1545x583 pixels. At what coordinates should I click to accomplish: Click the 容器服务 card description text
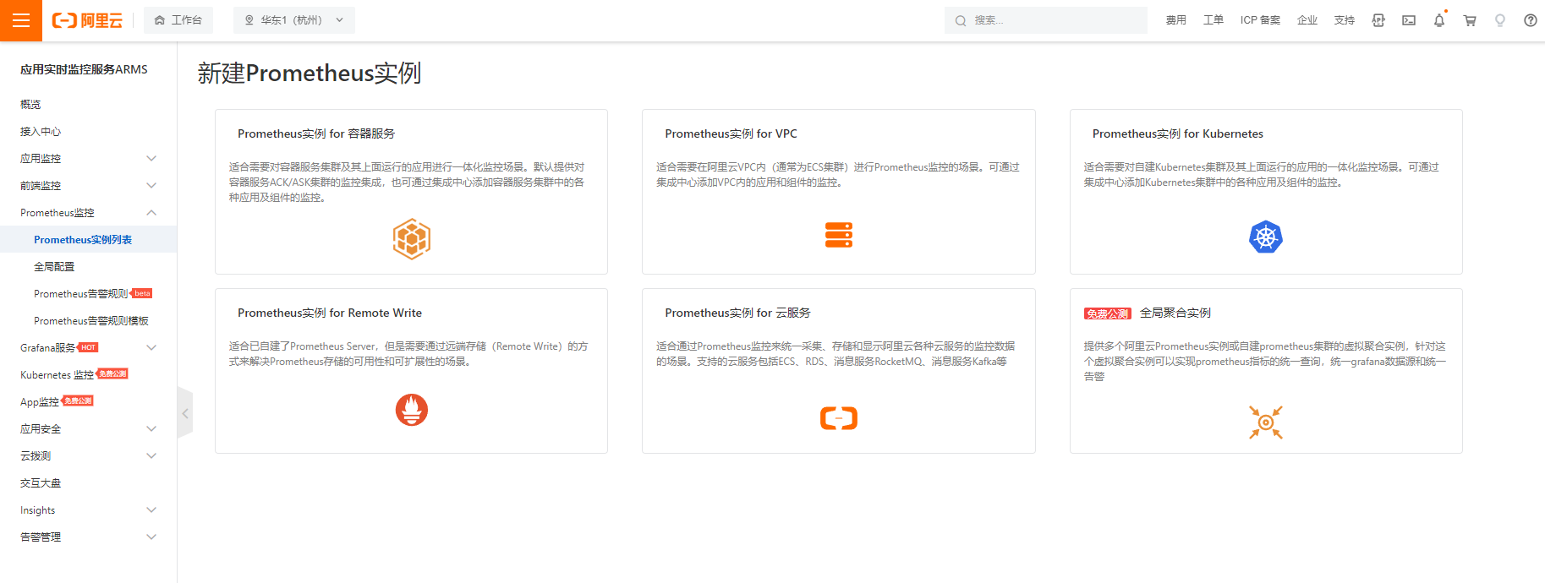point(407,183)
